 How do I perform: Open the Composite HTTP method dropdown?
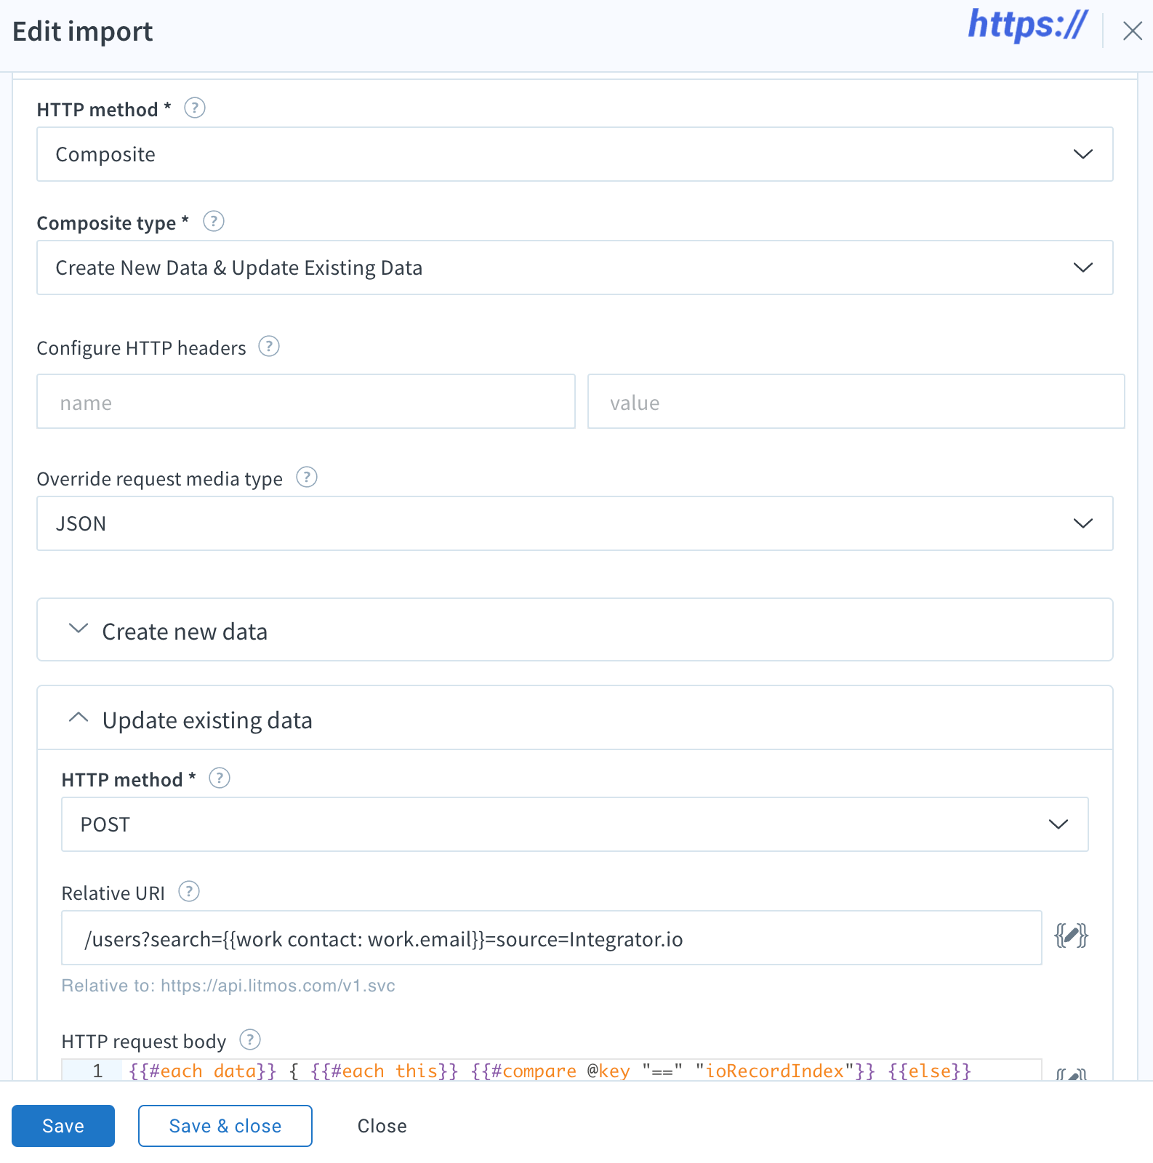pos(575,154)
